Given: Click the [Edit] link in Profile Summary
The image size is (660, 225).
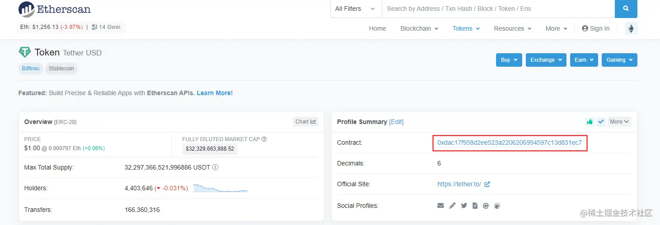Looking at the screenshot, I should click(396, 122).
